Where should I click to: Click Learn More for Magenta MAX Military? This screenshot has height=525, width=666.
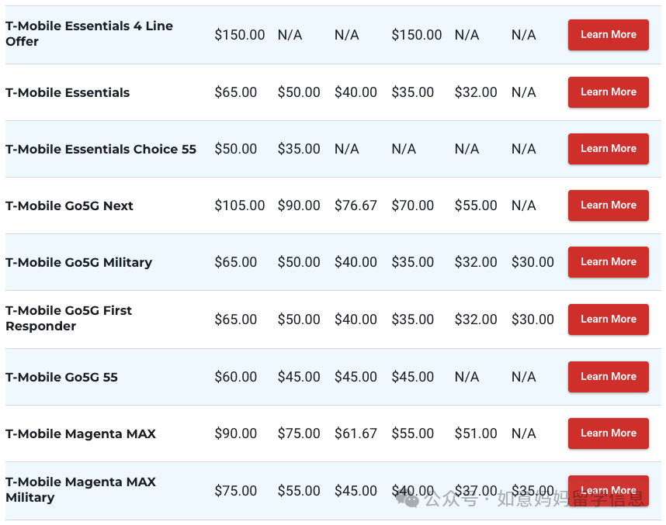tap(609, 491)
